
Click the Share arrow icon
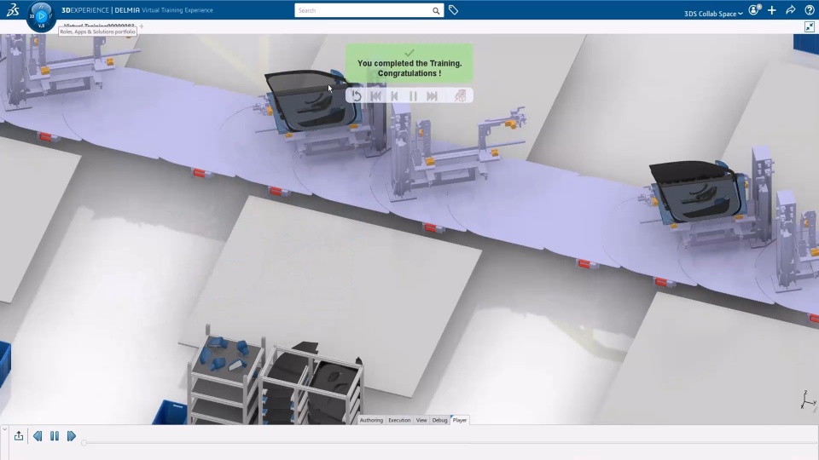tap(790, 10)
